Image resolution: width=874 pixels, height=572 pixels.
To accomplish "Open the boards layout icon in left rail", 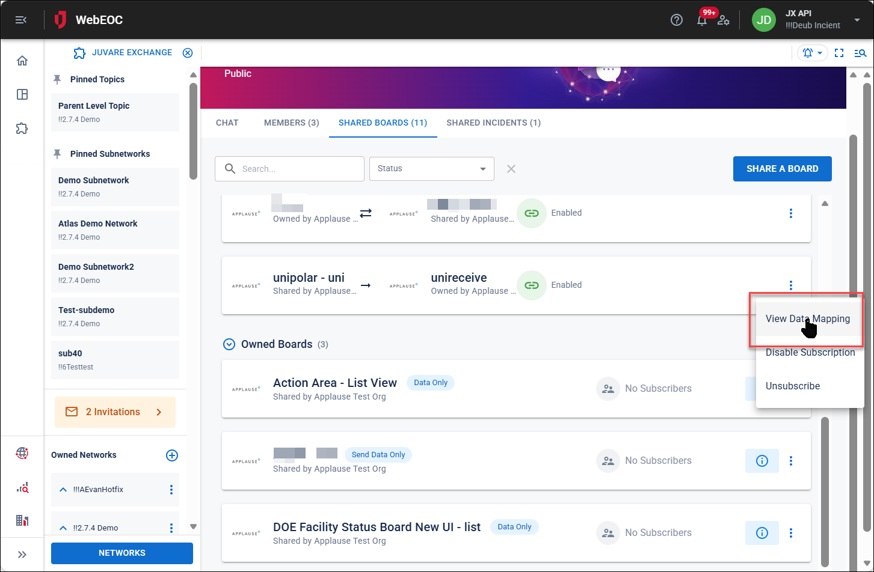I will (x=22, y=94).
